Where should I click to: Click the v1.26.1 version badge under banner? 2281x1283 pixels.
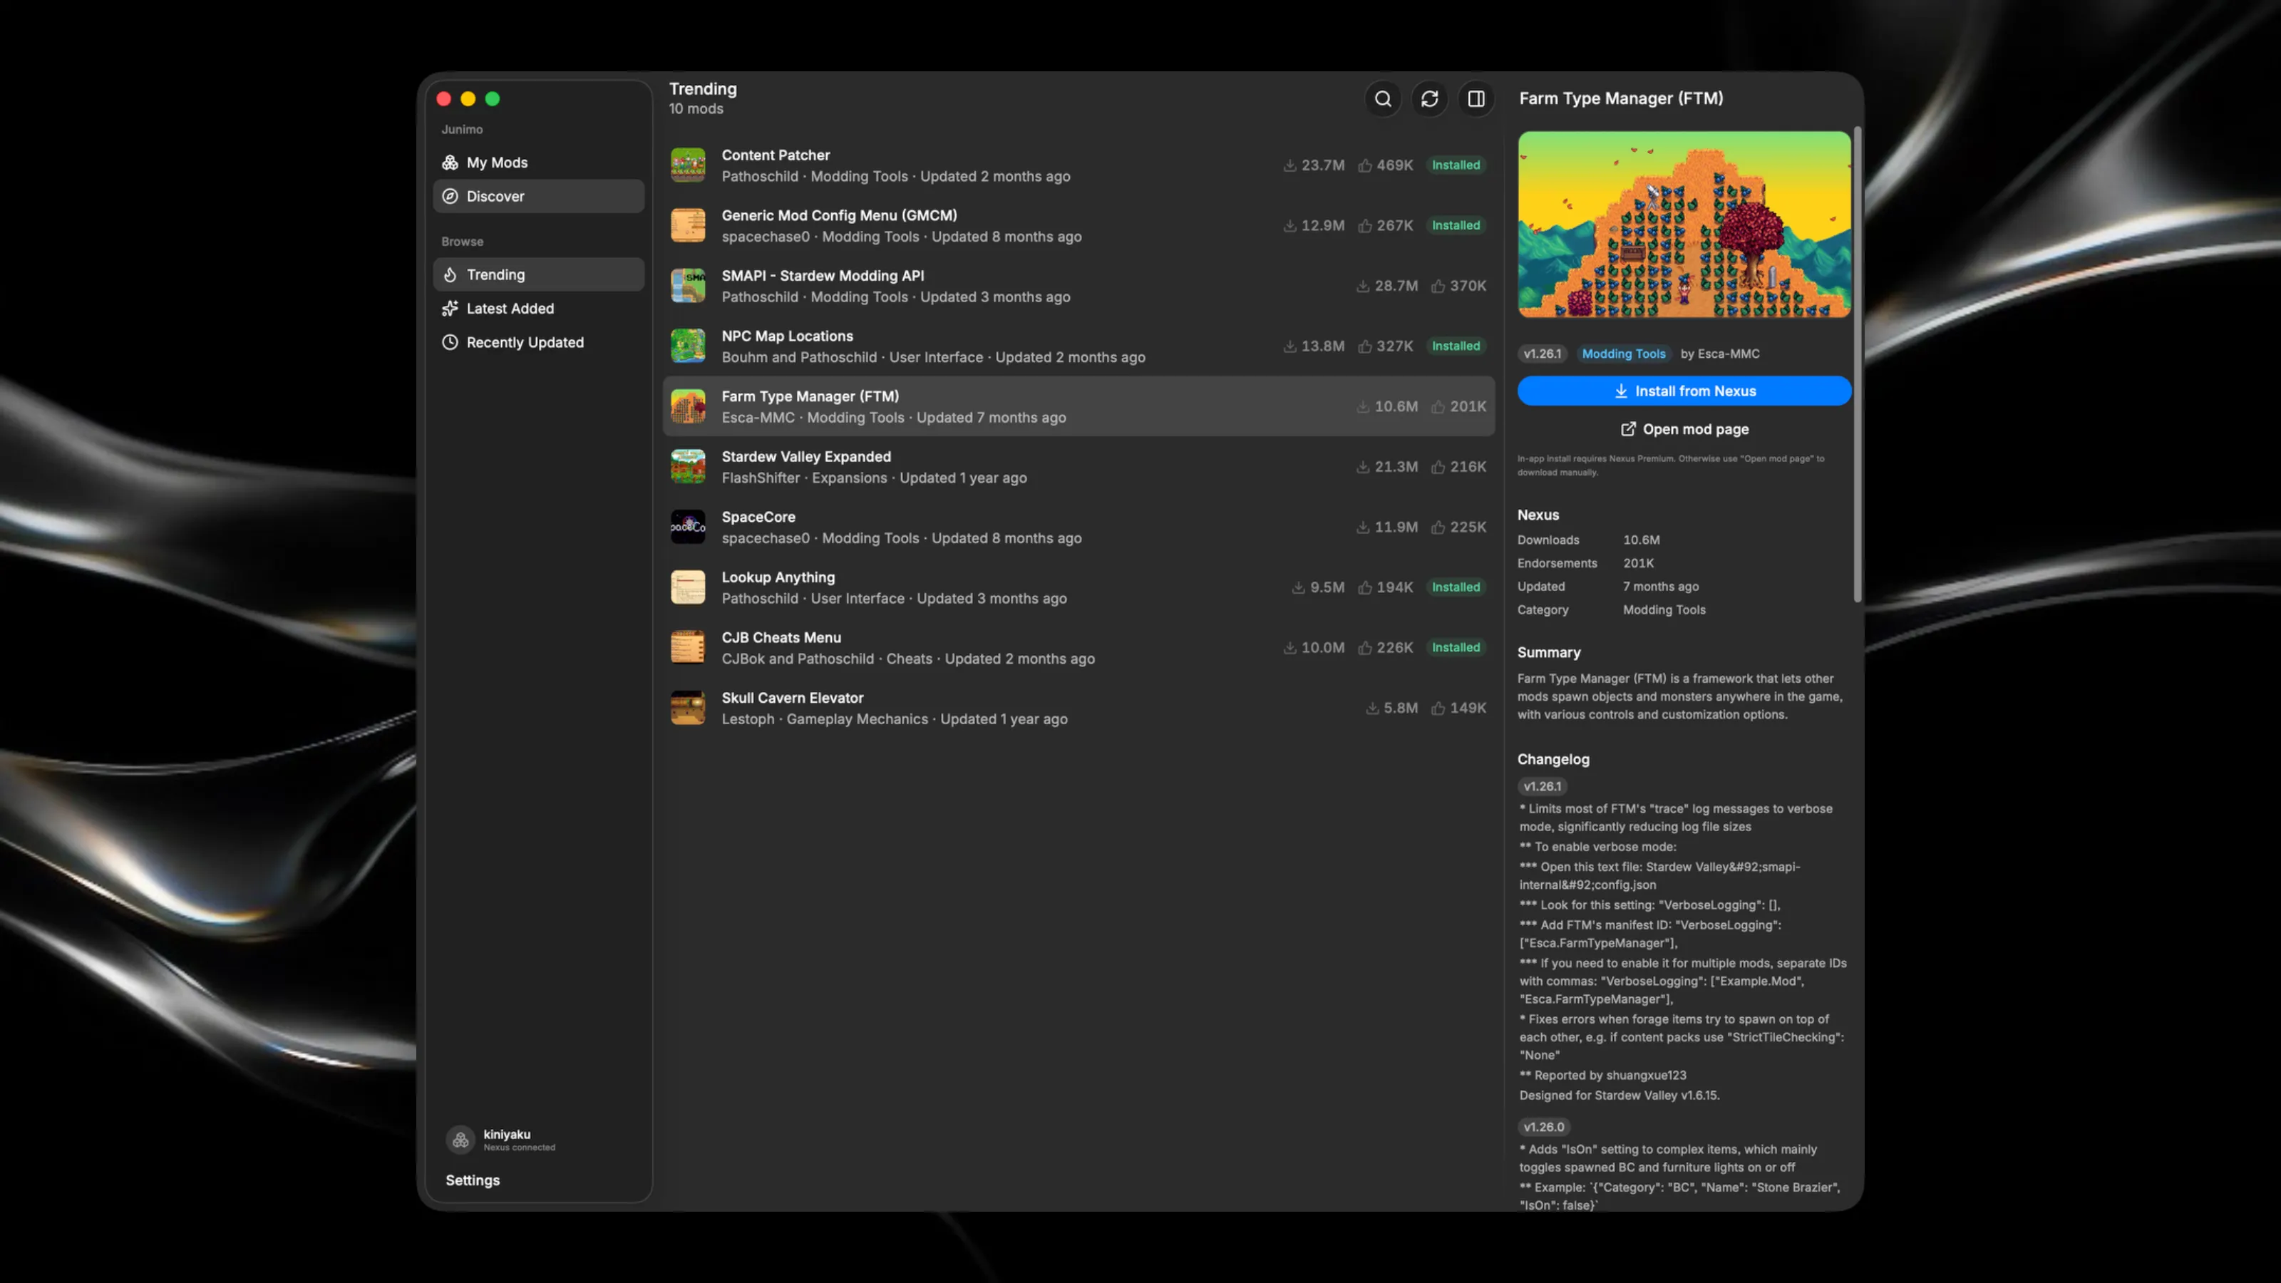pyautogui.click(x=1542, y=354)
